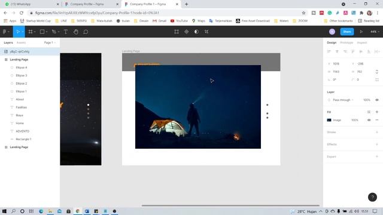
Task: Click the Create component icon
Action: click(x=186, y=32)
